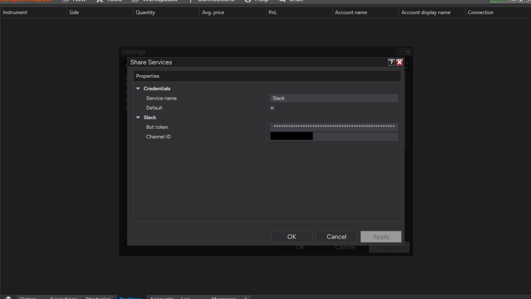Open help for the Share Services dialog
The width and height of the screenshot is (531, 299).
(x=391, y=62)
